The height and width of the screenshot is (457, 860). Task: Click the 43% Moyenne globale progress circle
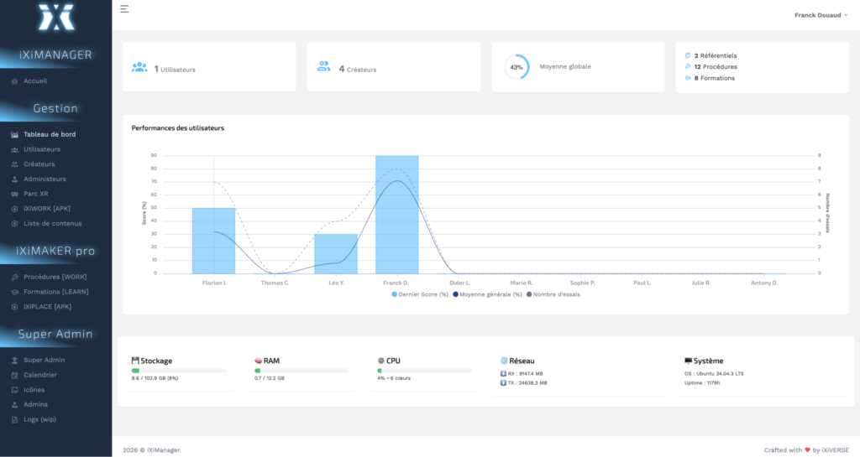(x=516, y=67)
